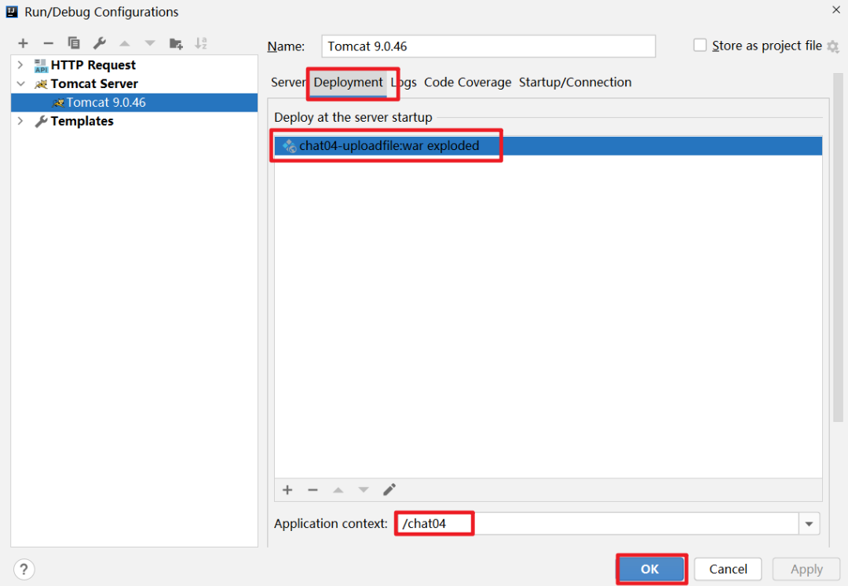Click into the Name text field

488,46
